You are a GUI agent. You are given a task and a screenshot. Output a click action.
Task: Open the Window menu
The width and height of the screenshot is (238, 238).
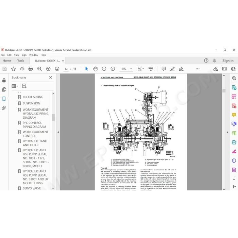pos(34,55)
